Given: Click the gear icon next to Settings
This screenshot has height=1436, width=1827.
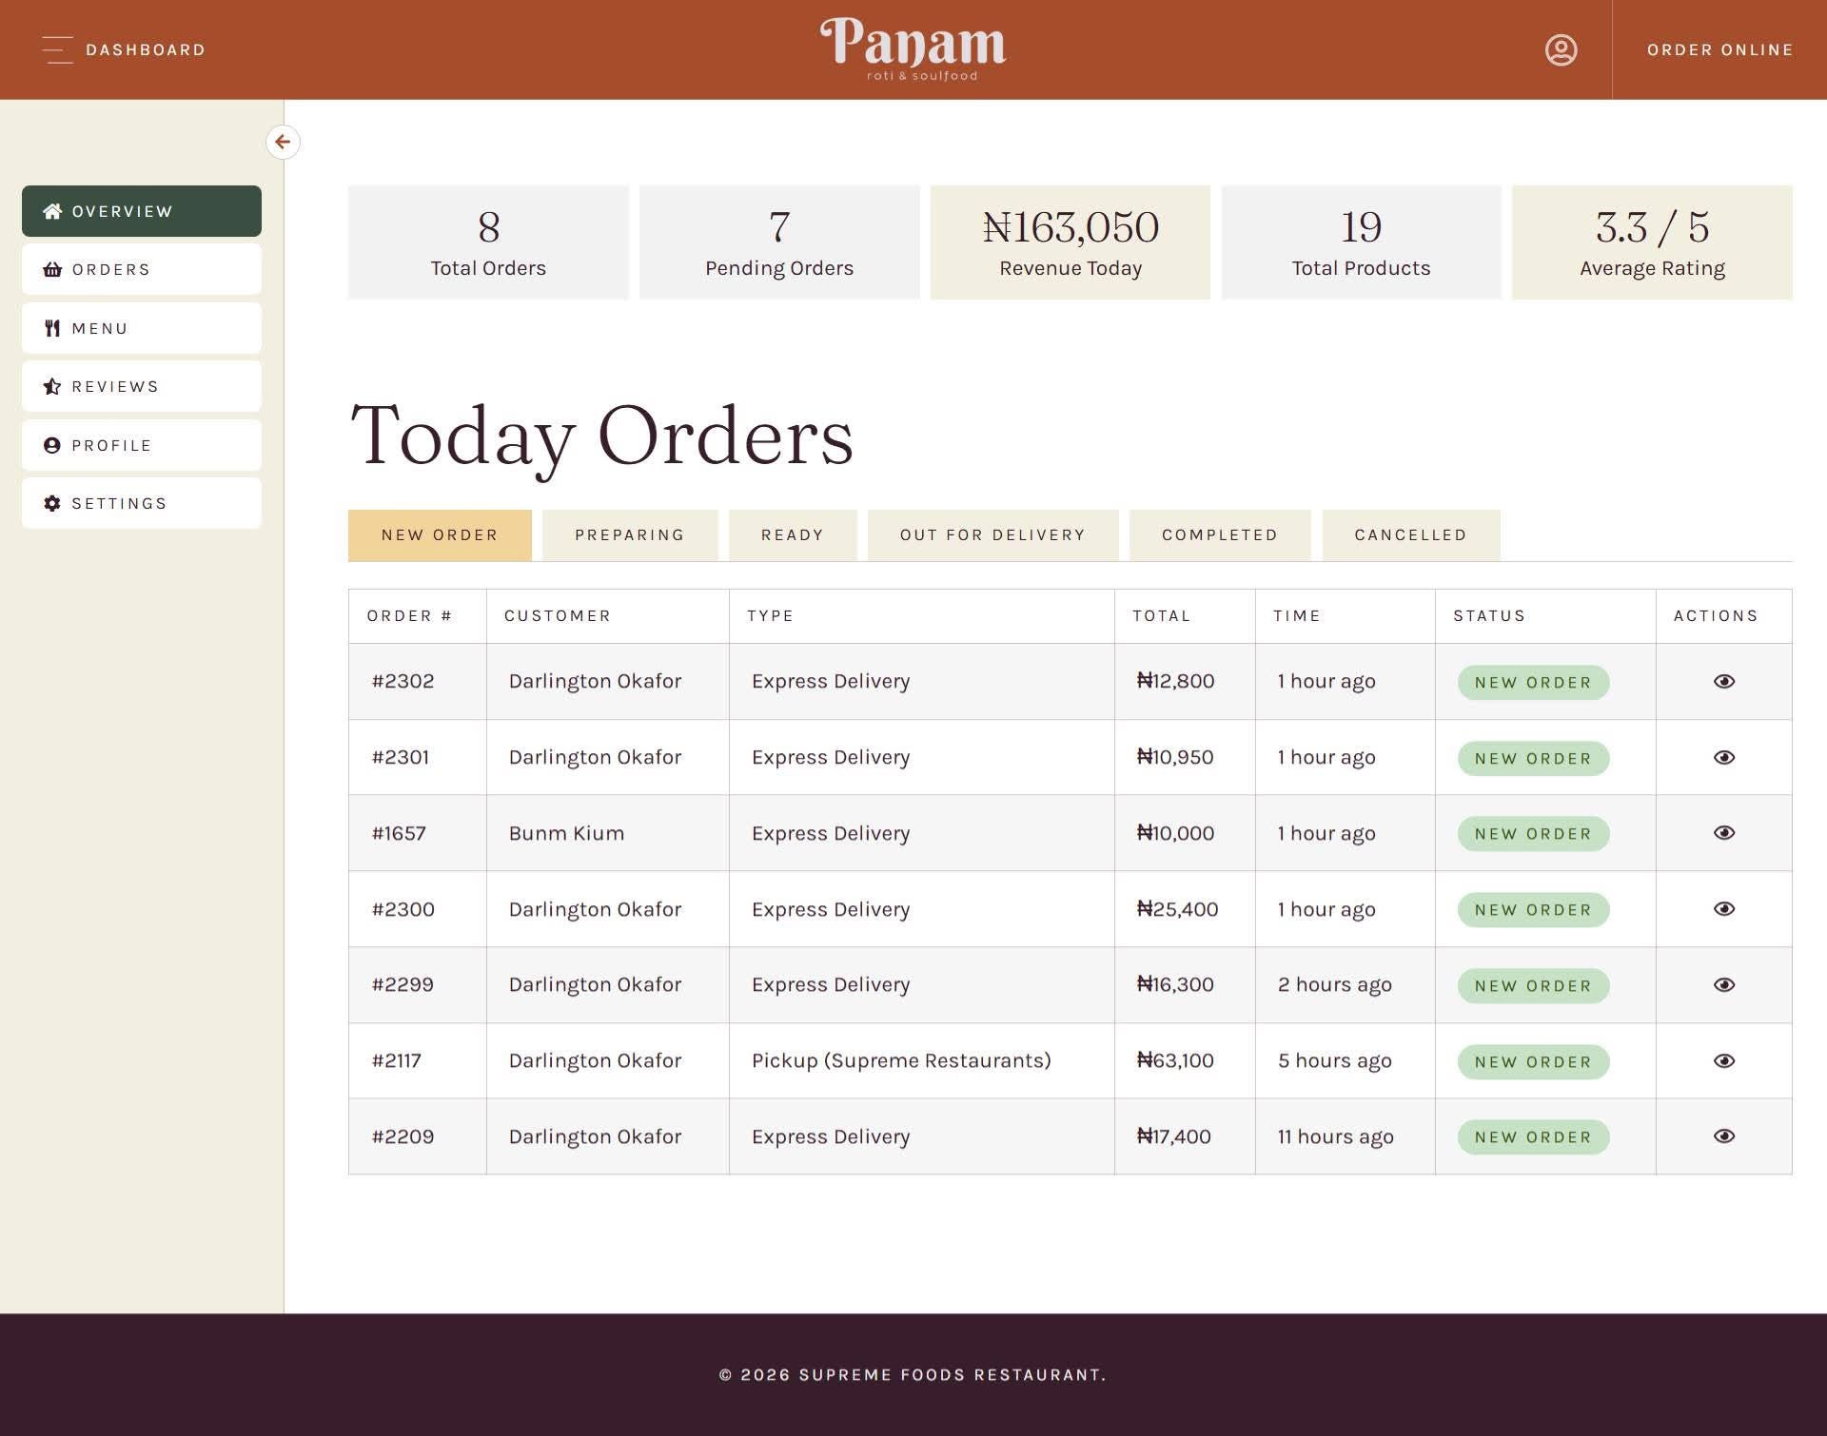Looking at the screenshot, I should [52, 503].
